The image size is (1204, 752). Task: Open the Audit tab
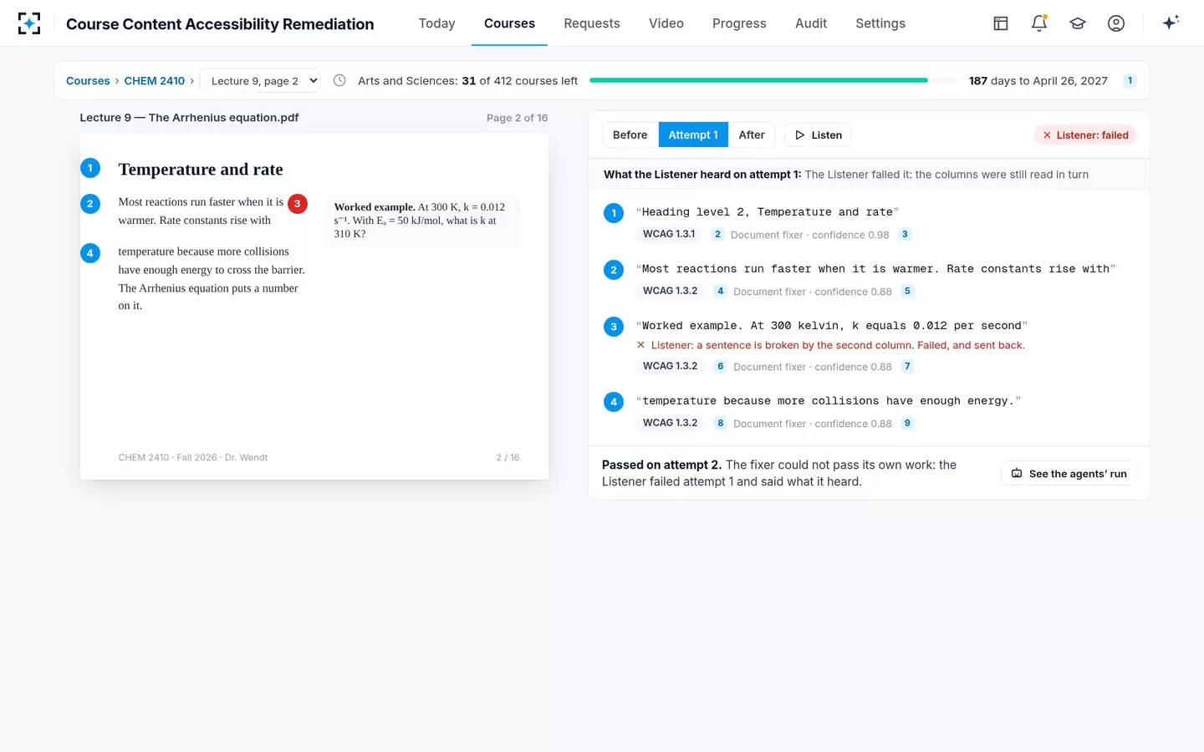(811, 23)
